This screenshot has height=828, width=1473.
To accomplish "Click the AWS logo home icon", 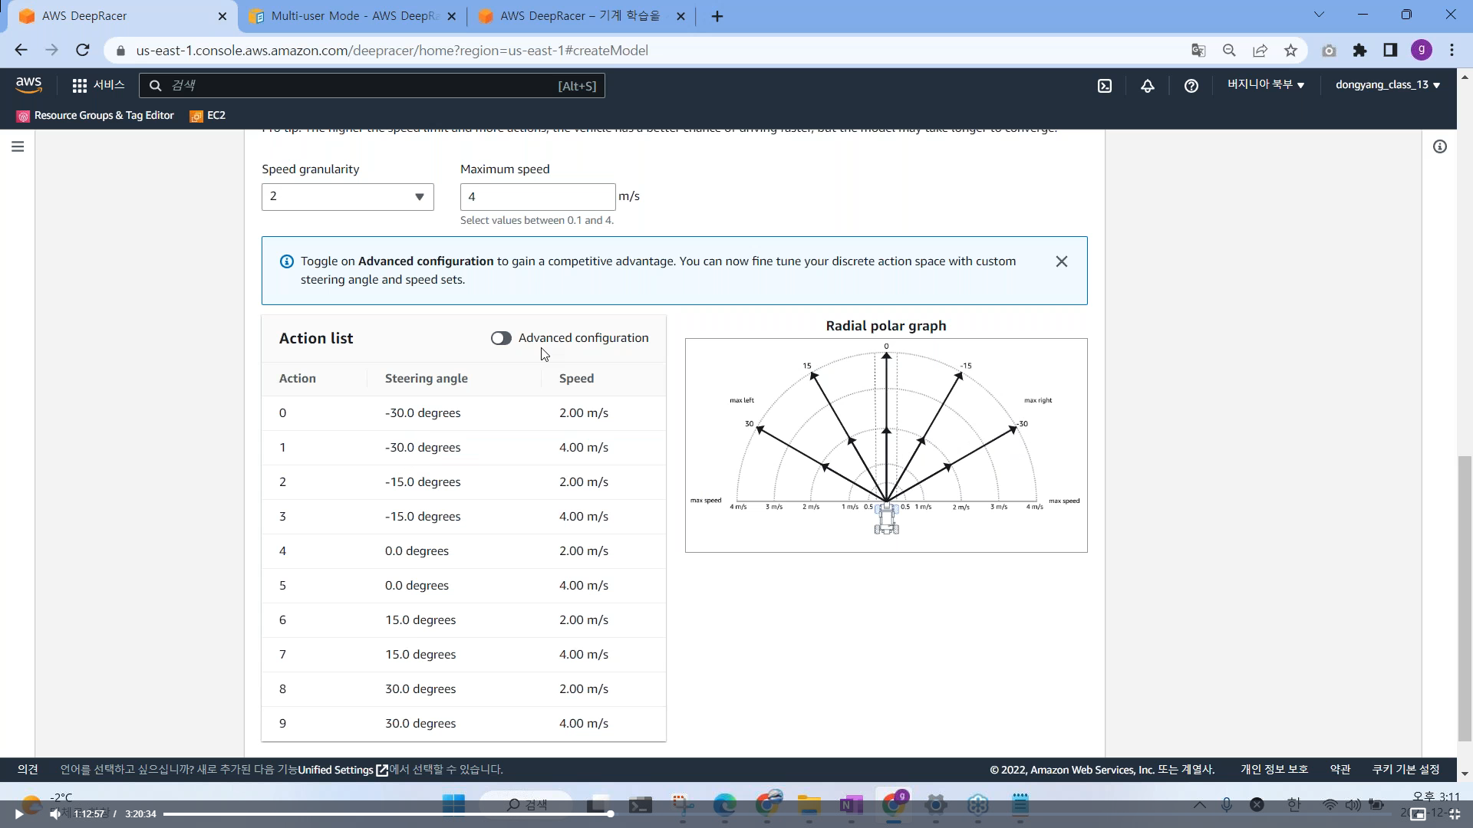I will [x=28, y=85].
